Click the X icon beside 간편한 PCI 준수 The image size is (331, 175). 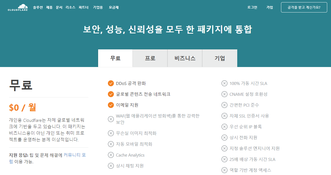pos(224,105)
